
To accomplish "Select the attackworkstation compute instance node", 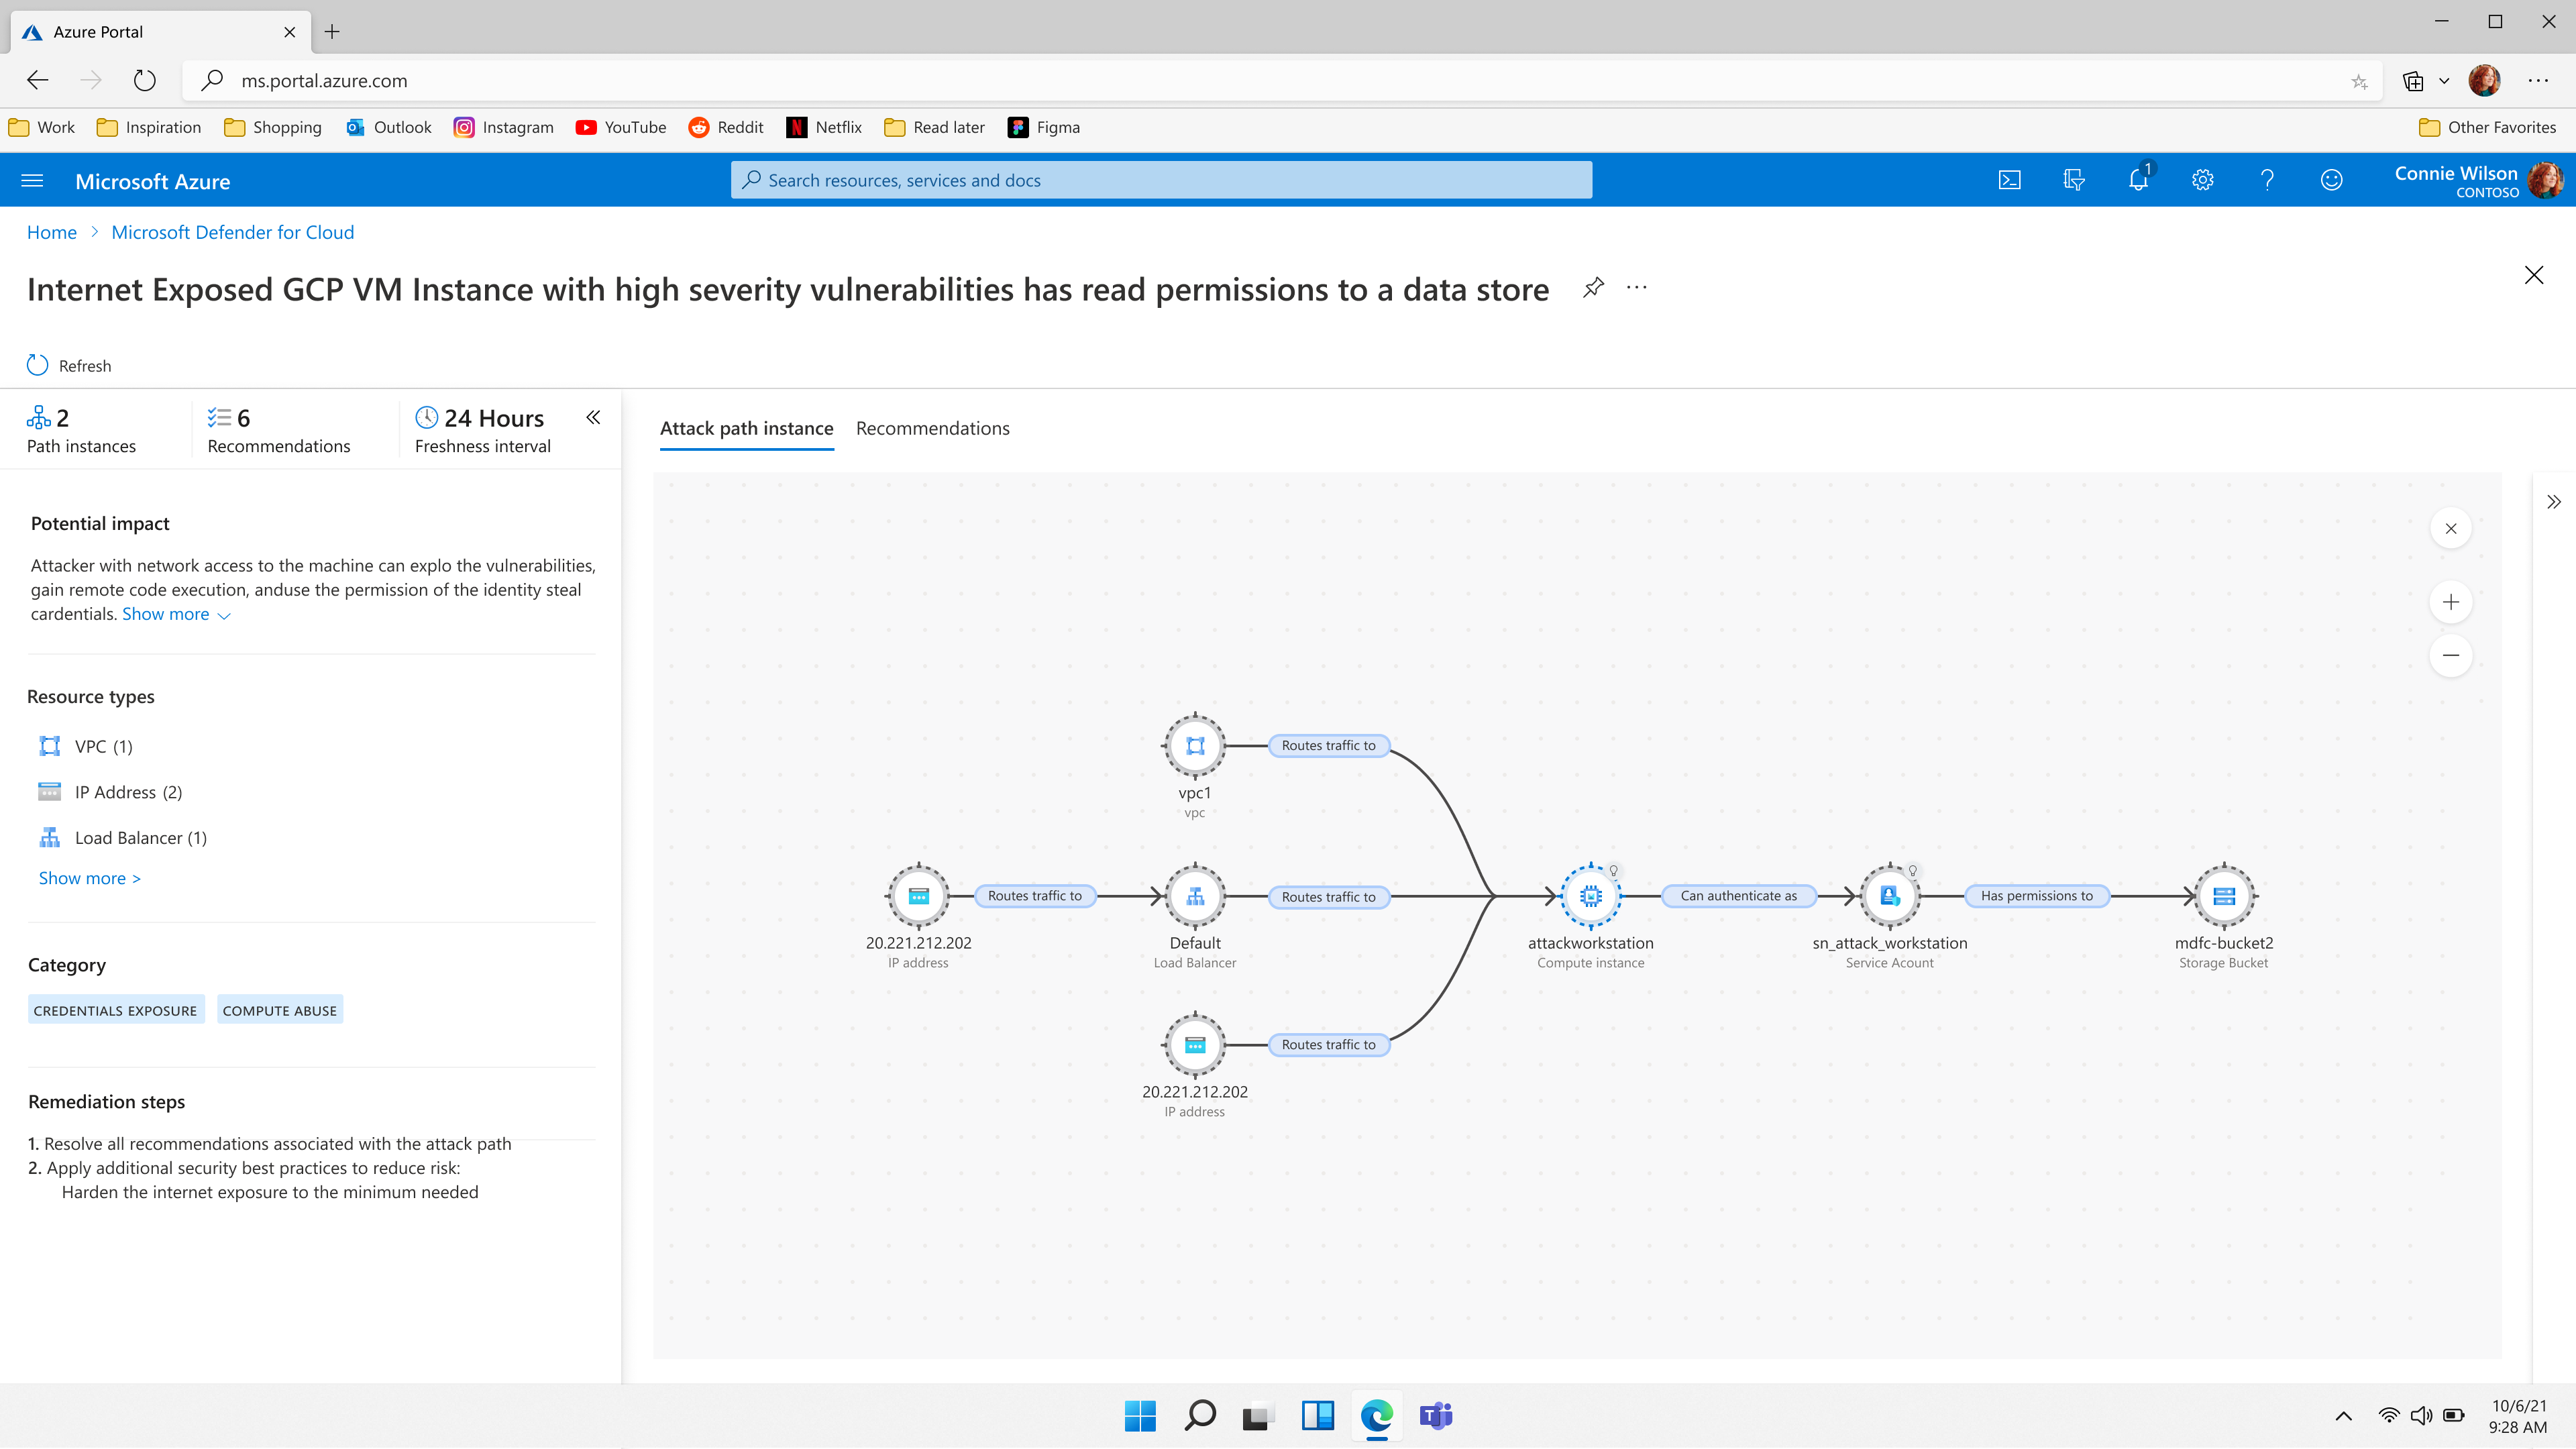I will pyautogui.click(x=1591, y=896).
